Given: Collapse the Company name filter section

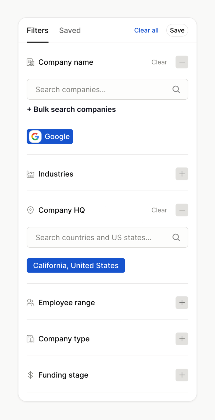Looking at the screenshot, I should coord(182,62).
